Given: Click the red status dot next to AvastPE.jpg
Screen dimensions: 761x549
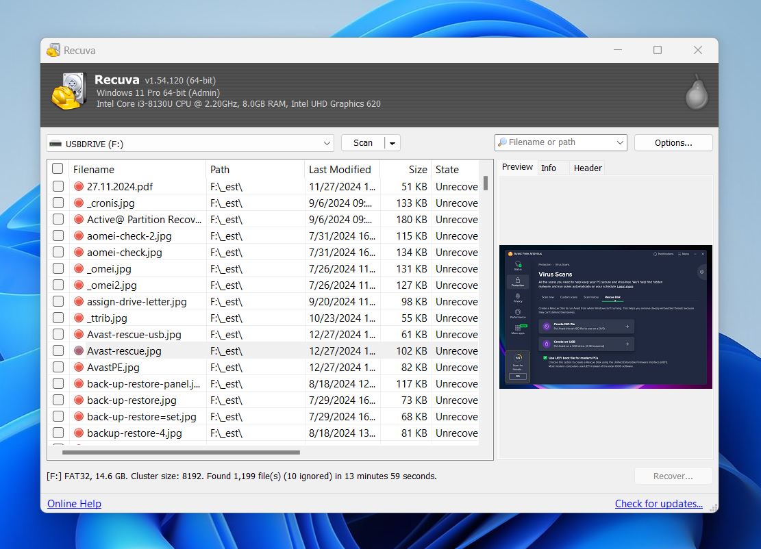Looking at the screenshot, I should click(x=77, y=367).
